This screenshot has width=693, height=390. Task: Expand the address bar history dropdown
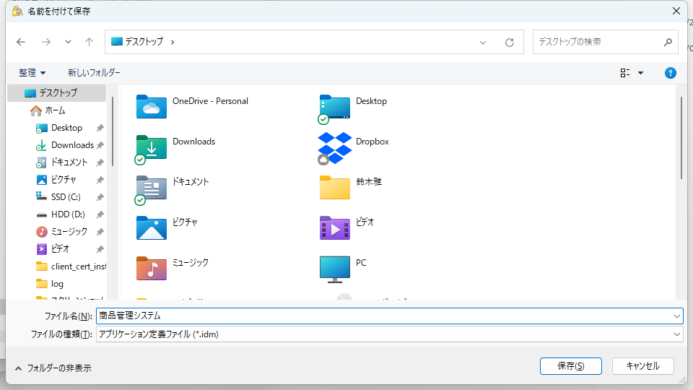483,42
